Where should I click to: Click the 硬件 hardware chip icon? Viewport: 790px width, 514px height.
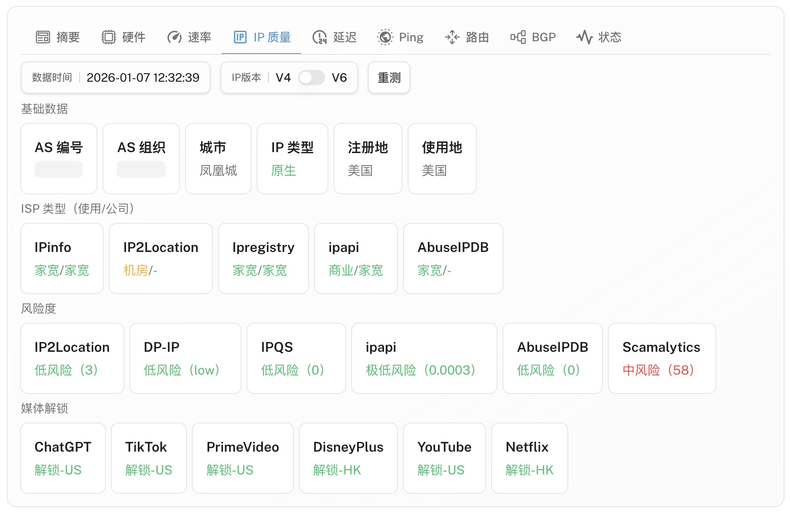click(108, 37)
